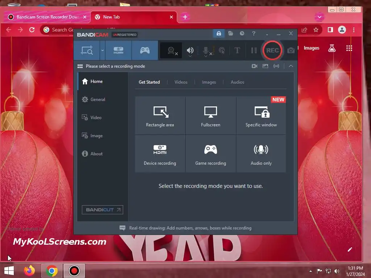Switch to the Get Started tab

coord(149,82)
